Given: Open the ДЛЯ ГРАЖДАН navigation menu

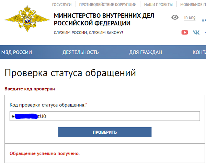Looking at the screenshot, I should pyautogui.click(x=145, y=52).
